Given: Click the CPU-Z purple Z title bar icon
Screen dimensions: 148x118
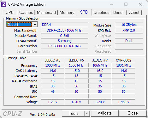Looking at the screenshot, I should pyautogui.click(x=4, y=4).
